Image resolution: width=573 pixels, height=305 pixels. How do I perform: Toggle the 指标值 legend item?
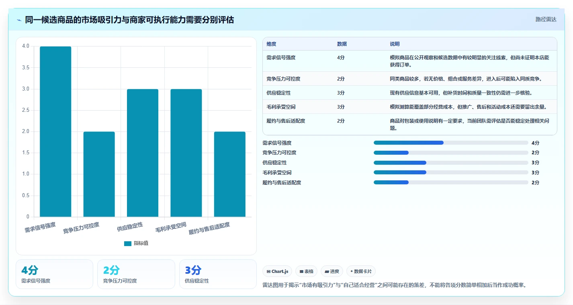[x=136, y=243]
